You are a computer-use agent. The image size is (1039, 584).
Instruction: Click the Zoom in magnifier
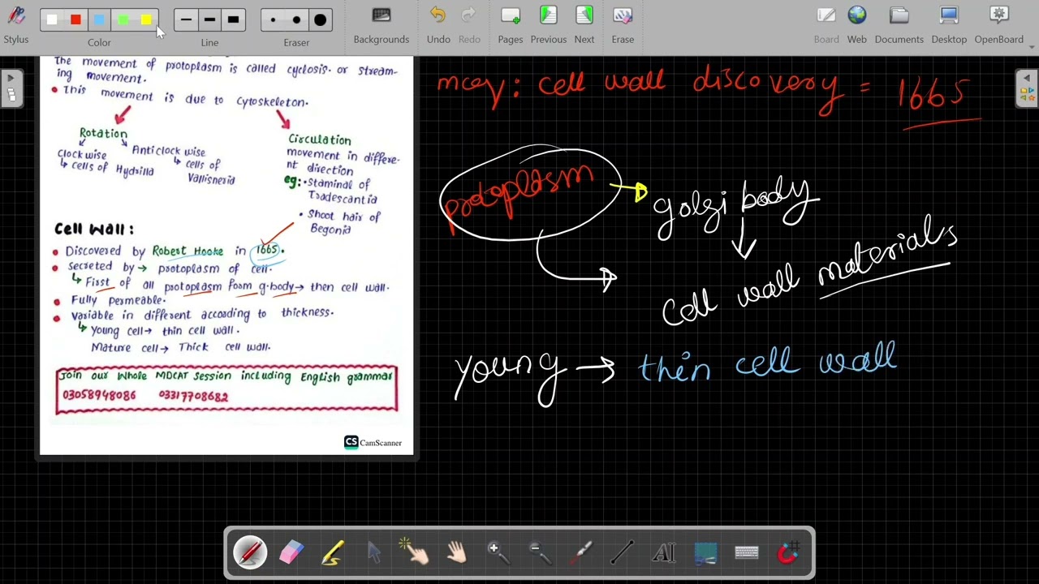[x=498, y=553]
